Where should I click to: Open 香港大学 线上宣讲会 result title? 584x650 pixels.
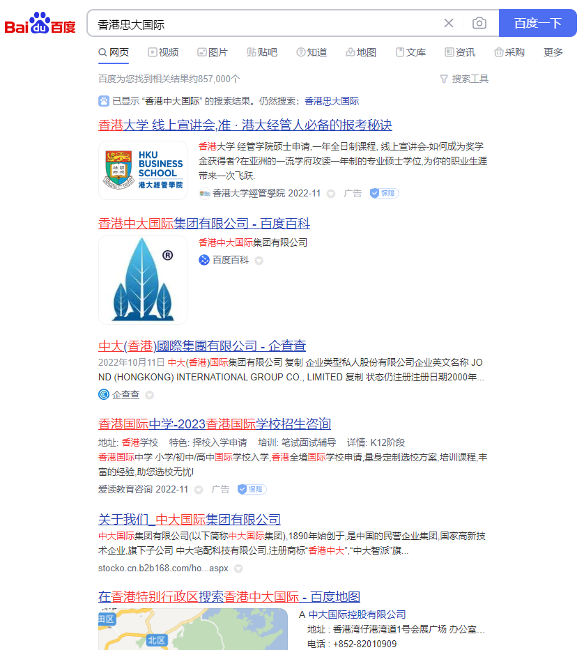pyautogui.click(x=245, y=125)
